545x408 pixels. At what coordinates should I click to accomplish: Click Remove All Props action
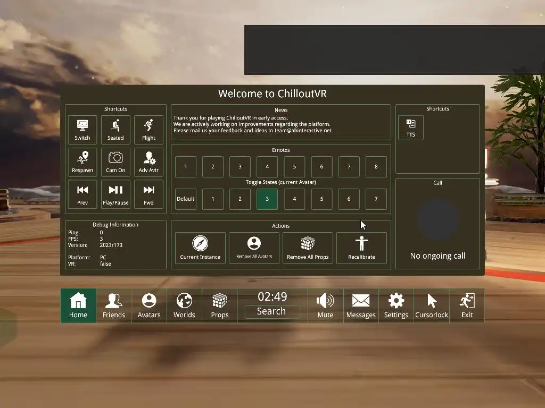[308, 248]
